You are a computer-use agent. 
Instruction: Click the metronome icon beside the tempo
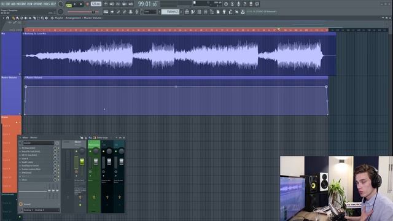106,4
